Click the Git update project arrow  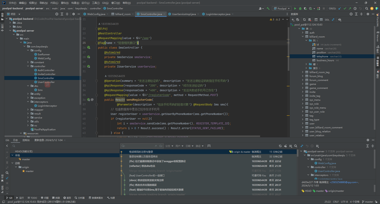coord(340,9)
